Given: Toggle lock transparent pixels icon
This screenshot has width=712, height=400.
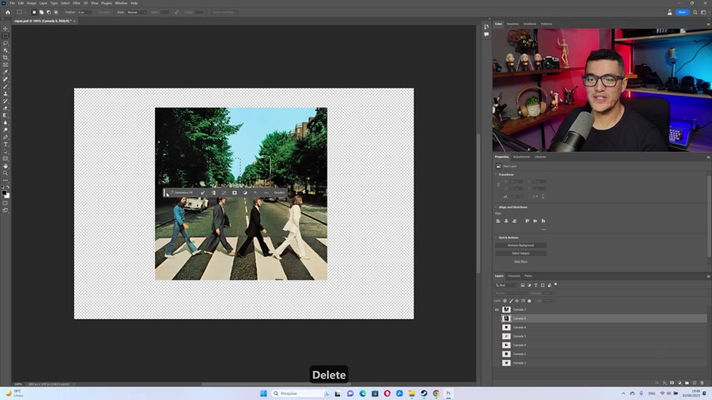Looking at the screenshot, I should click(x=505, y=301).
